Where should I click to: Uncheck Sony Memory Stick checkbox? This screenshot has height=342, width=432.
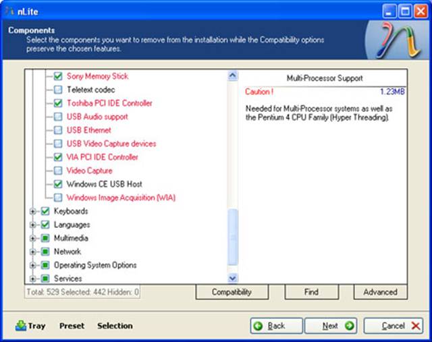pyautogui.click(x=58, y=76)
